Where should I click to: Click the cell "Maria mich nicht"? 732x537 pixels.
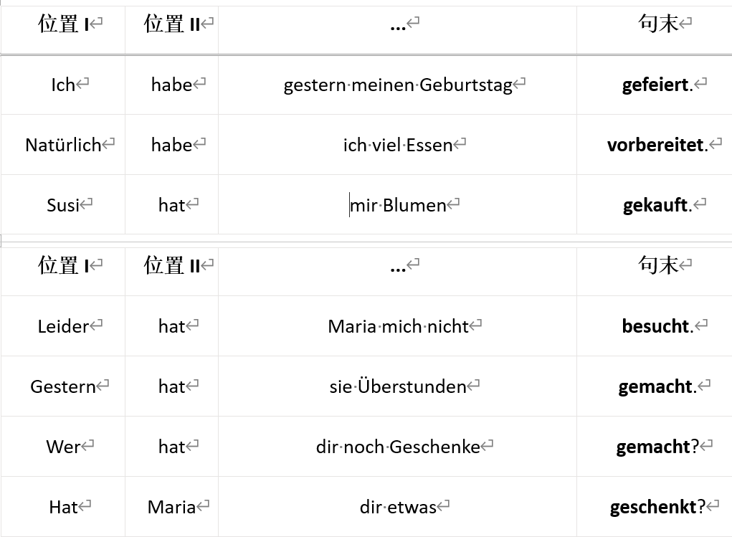tap(398, 327)
